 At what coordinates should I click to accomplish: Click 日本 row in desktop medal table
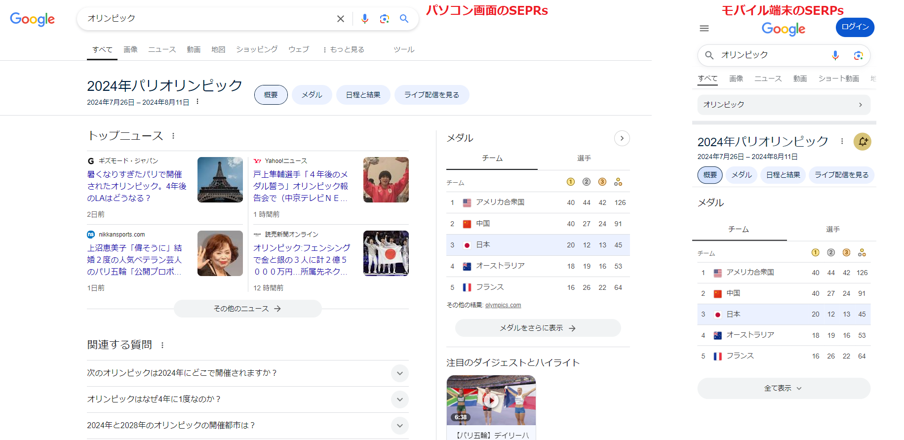tap(538, 245)
